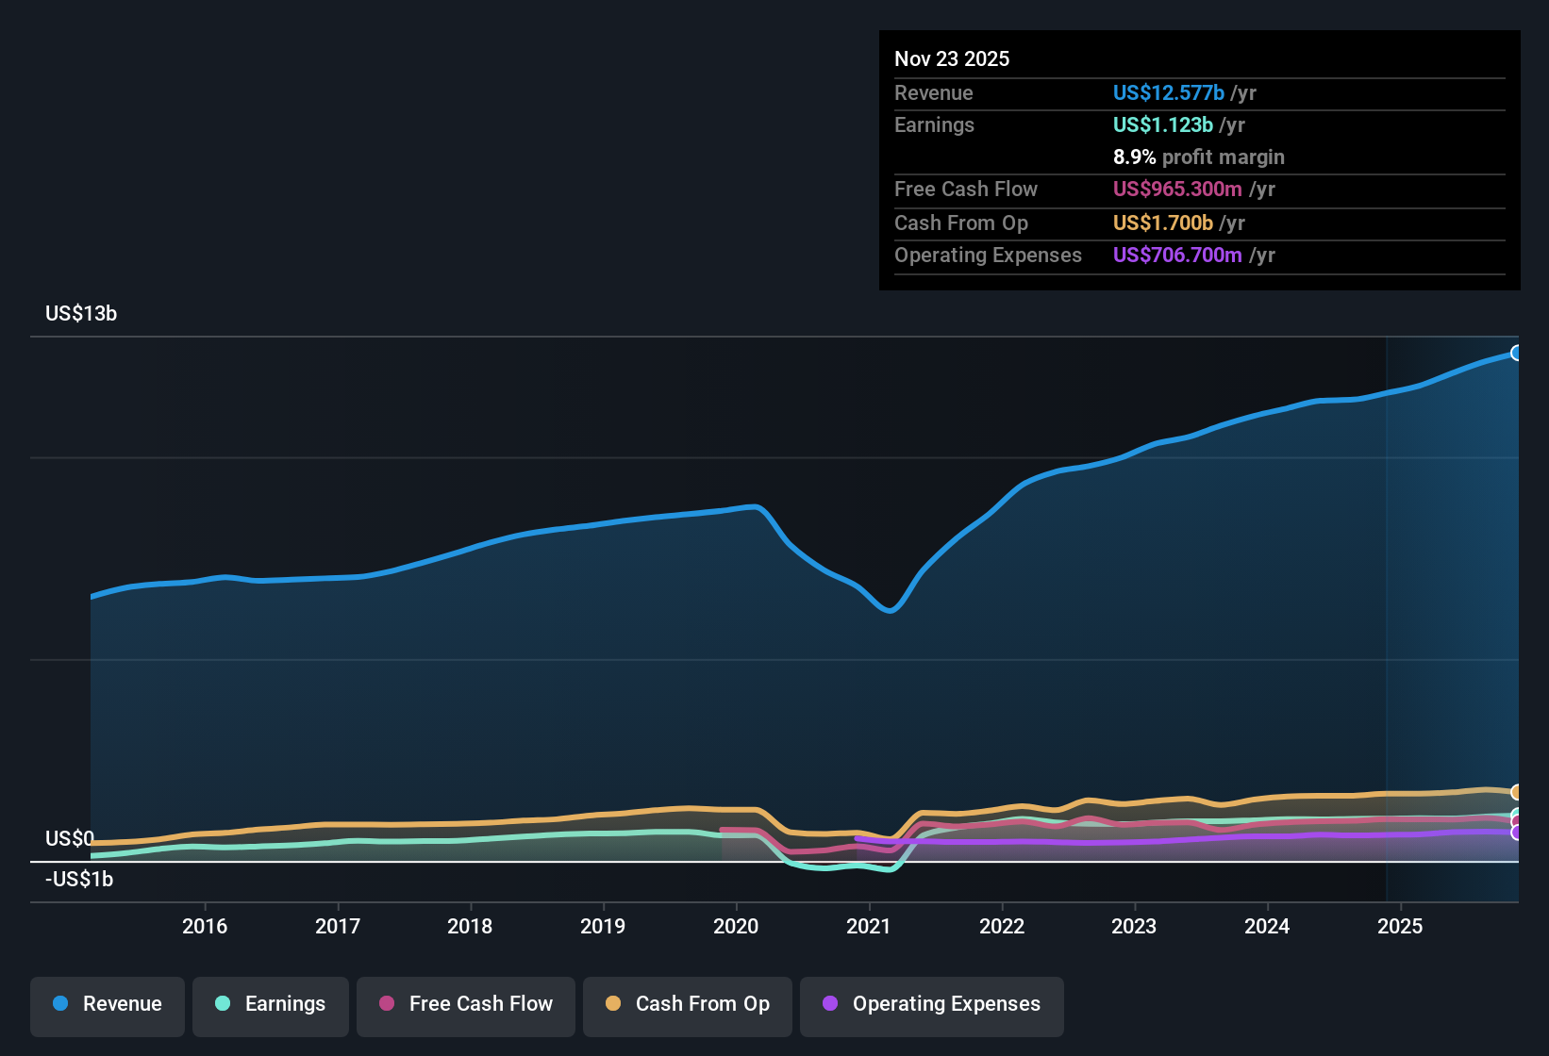Open the Cash From Op legend chip

click(x=687, y=1004)
